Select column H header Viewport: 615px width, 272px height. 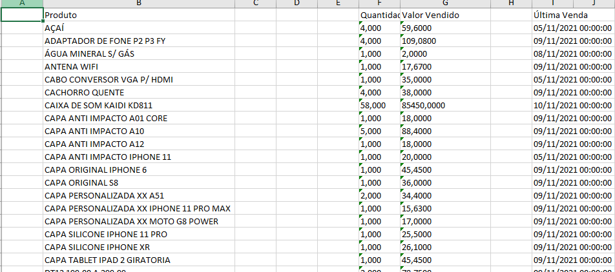coord(511,3)
